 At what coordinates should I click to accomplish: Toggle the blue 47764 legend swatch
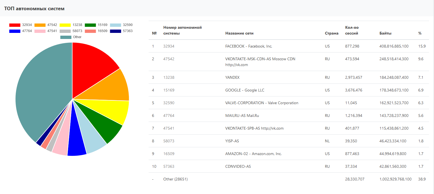click(x=15, y=31)
